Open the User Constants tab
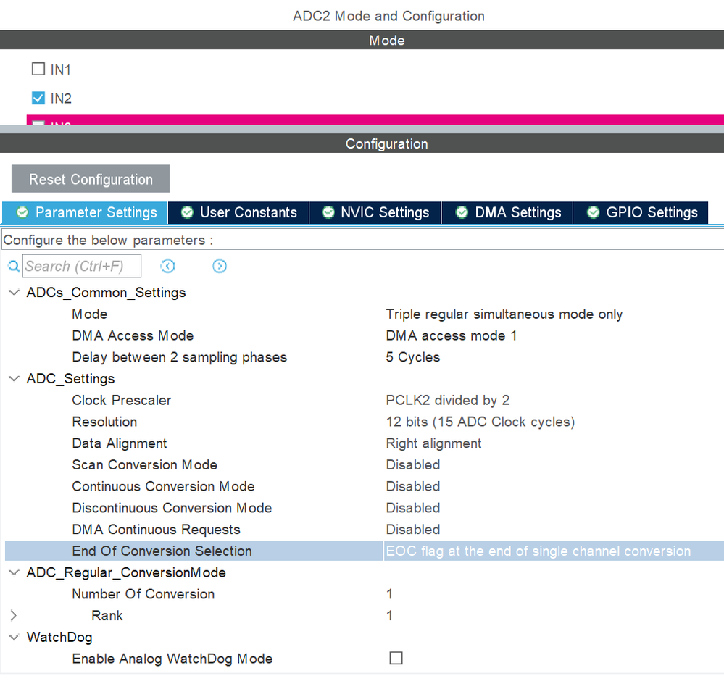This screenshot has height=697, width=724. pyautogui.click(x=238, y=213)
